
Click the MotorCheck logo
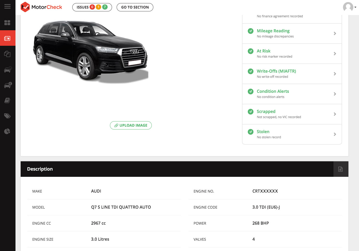point(41,7)
